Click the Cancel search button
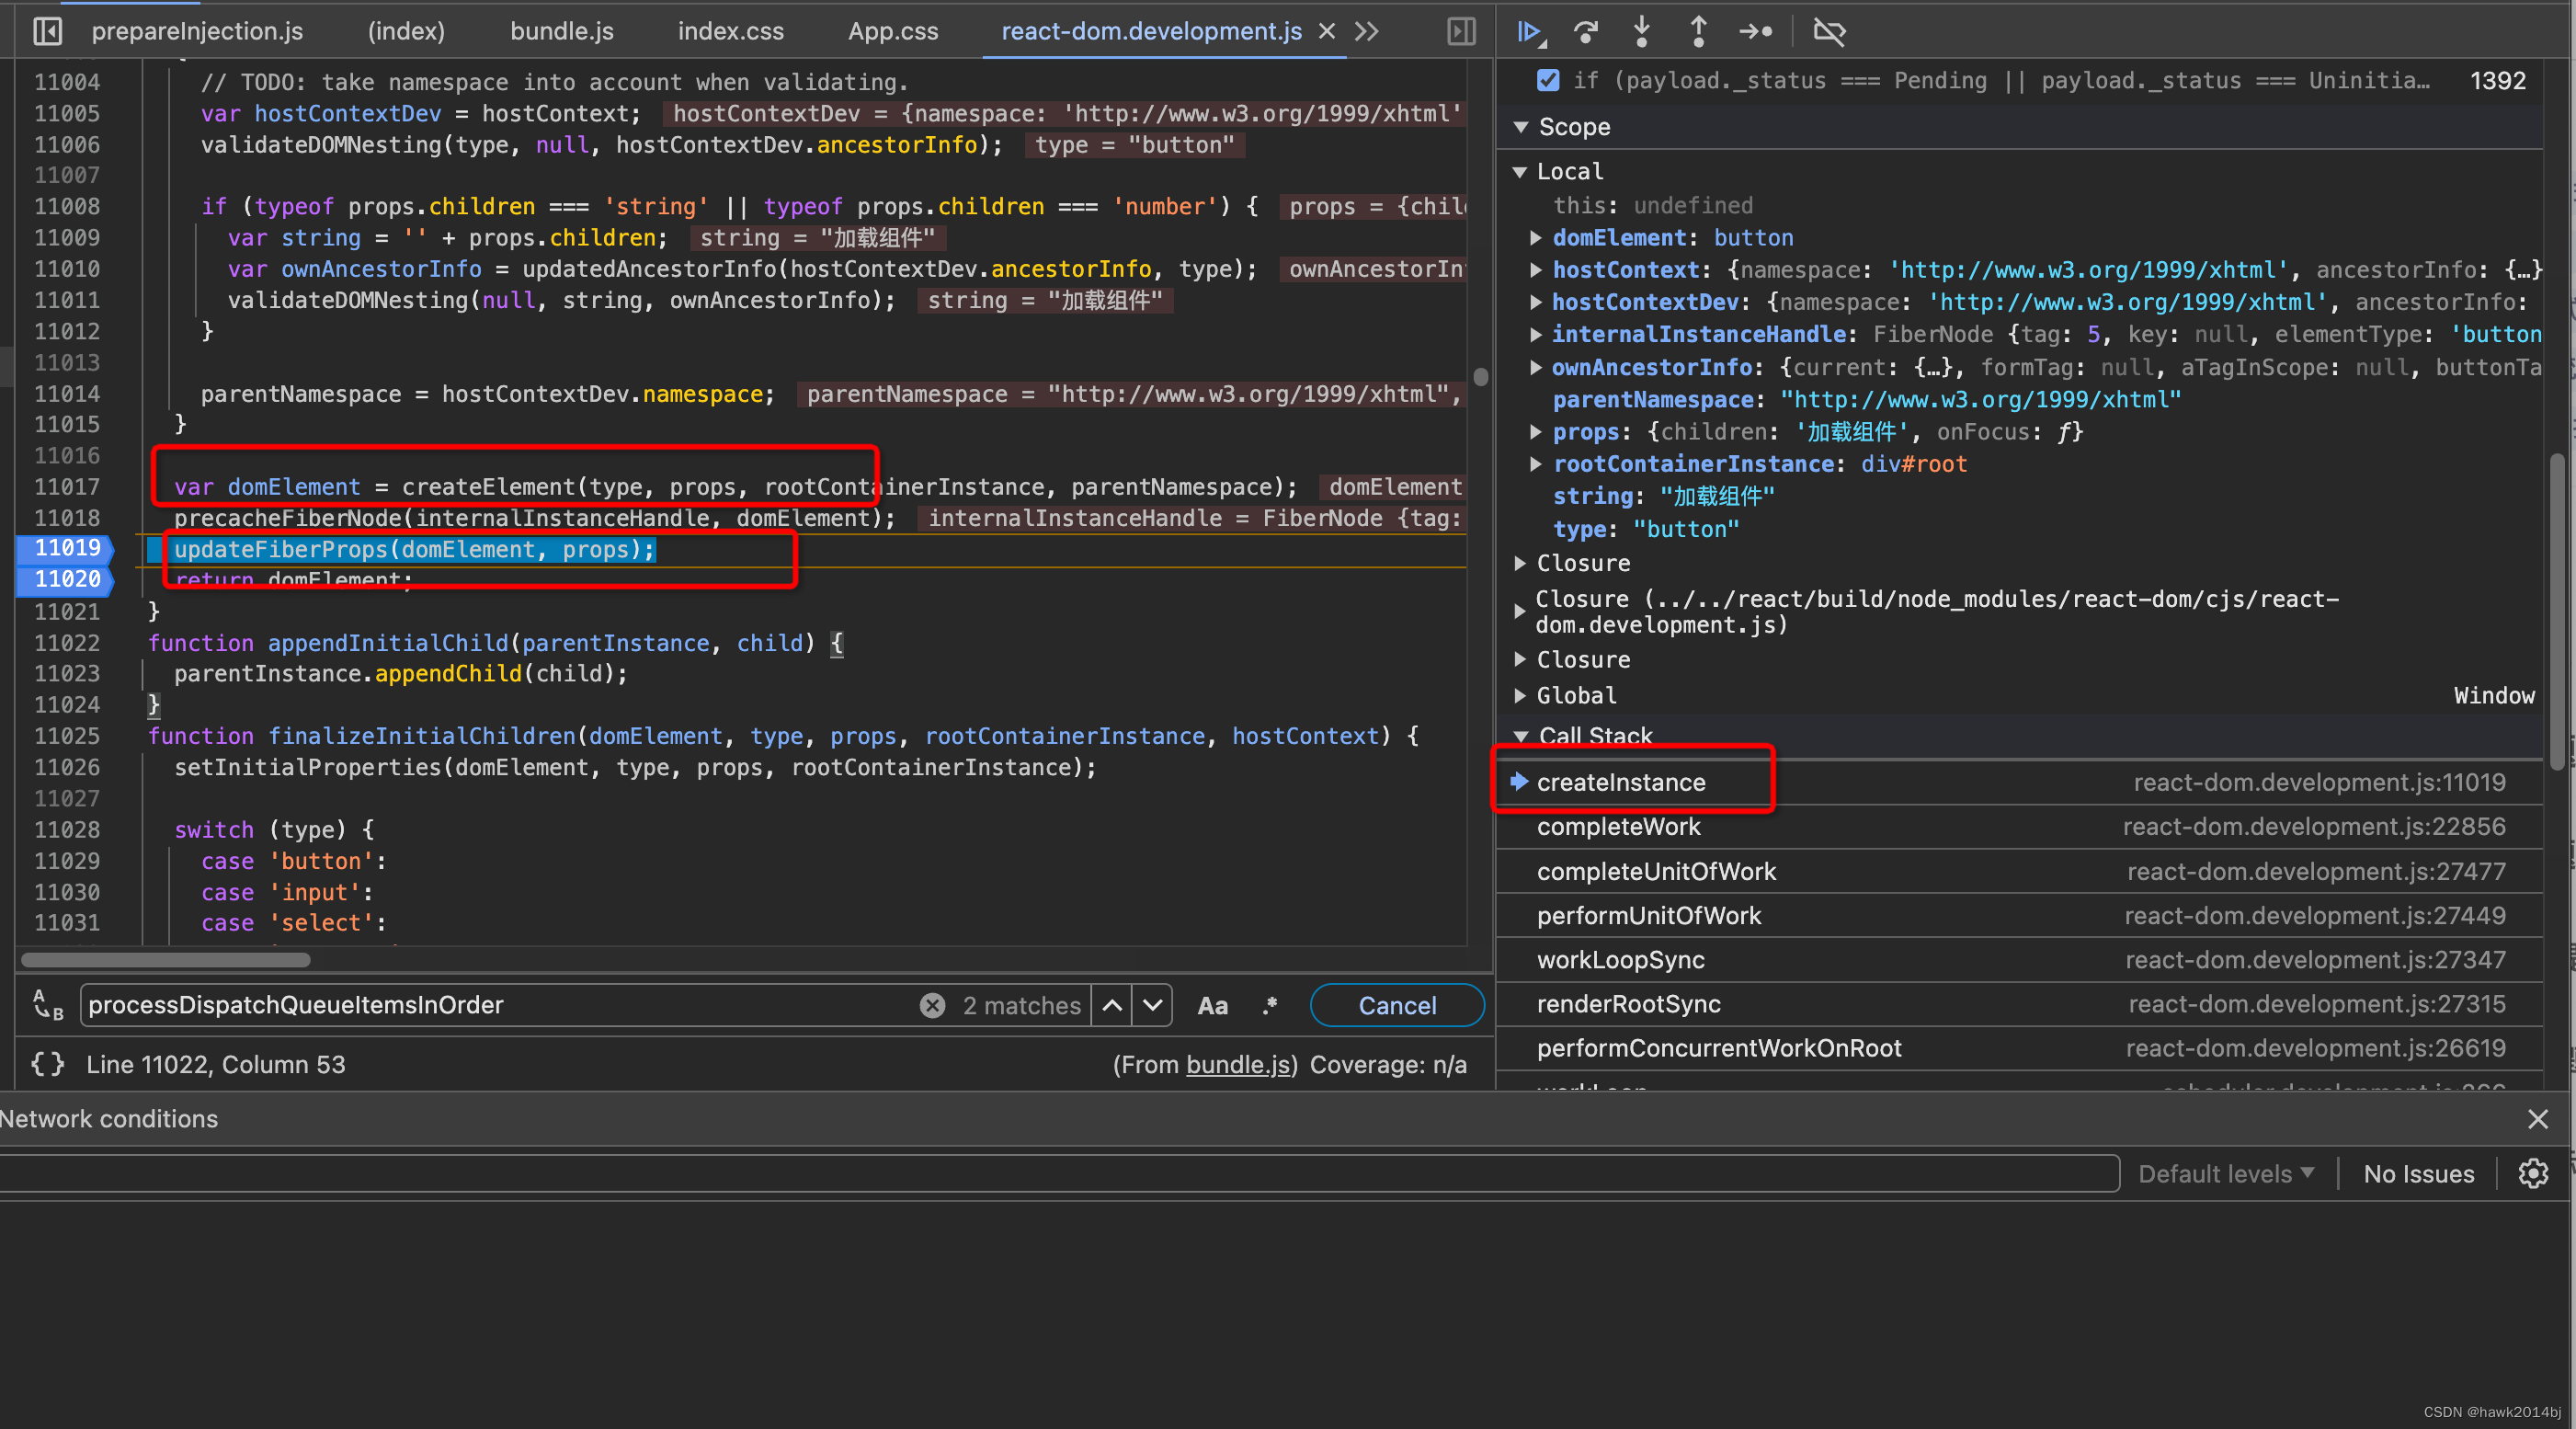The width and height of the screenshot is (2576, 1429). click(x=1396, y=1005)
